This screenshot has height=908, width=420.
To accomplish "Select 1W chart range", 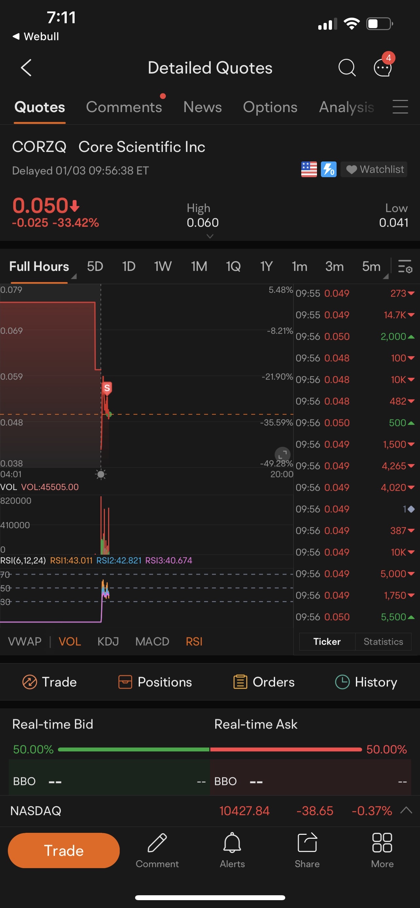I will 163,266.
